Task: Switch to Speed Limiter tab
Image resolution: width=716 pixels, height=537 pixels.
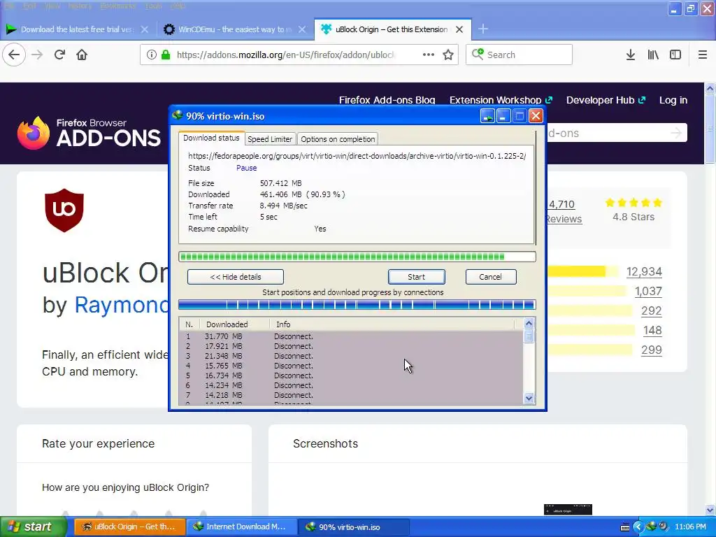Action: point(270,139)
